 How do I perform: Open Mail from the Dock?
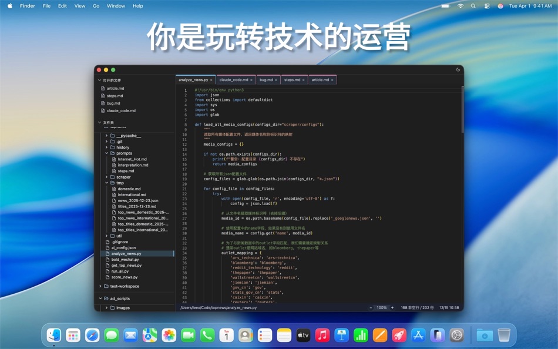click(x=130, y=335)
